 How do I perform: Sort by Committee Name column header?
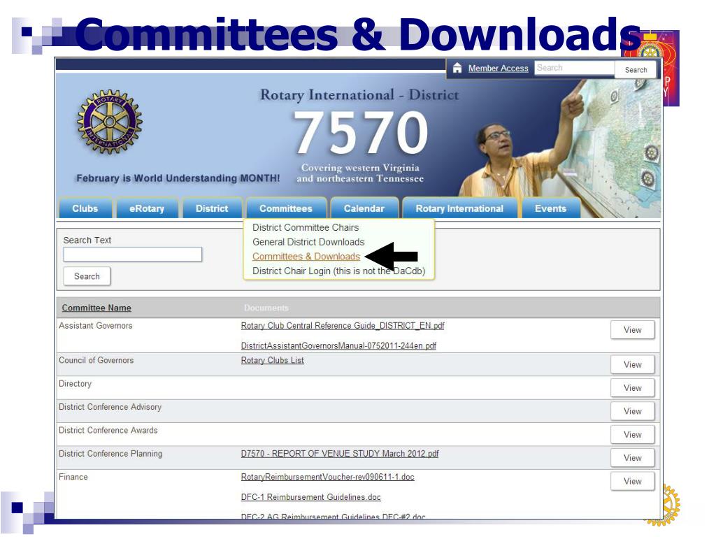(96, 308)
